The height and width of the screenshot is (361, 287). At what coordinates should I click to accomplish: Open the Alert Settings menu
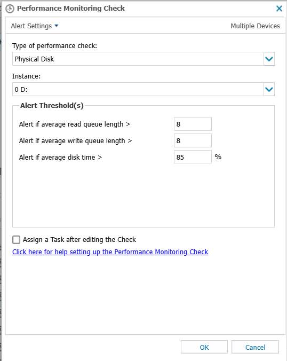coord(35,26)
